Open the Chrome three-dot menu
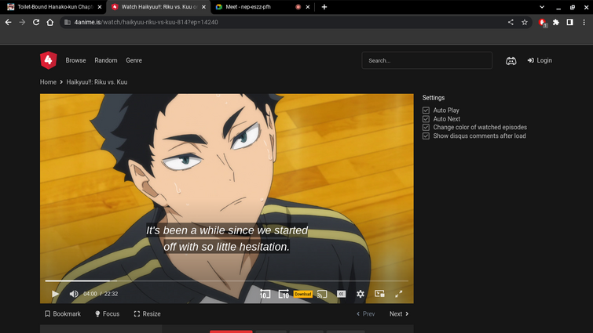 point(584,22)
